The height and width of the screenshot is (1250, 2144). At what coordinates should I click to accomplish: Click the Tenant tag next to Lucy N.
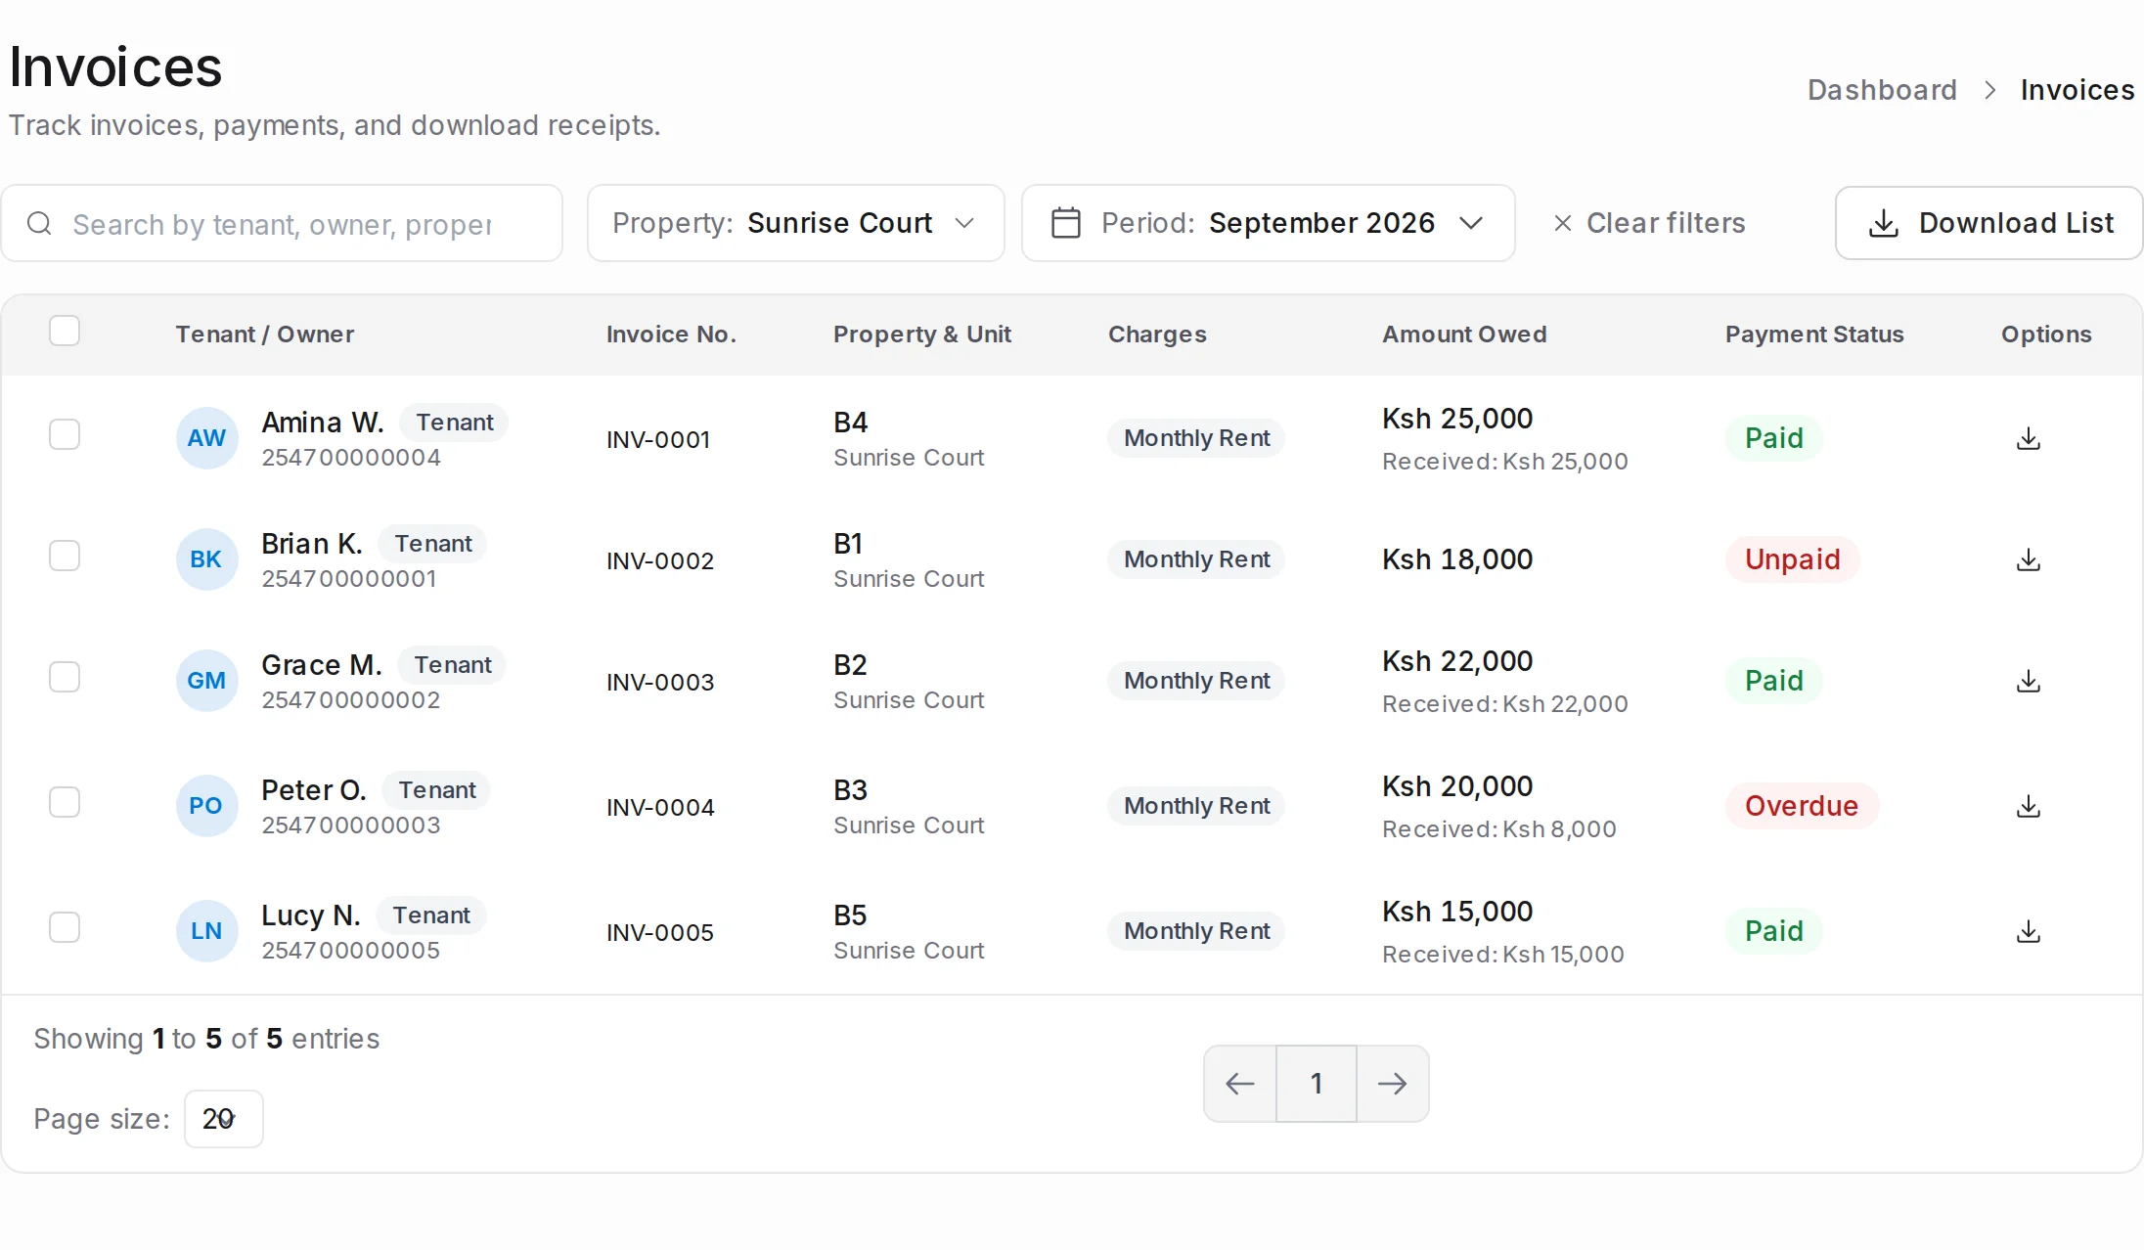431,915
